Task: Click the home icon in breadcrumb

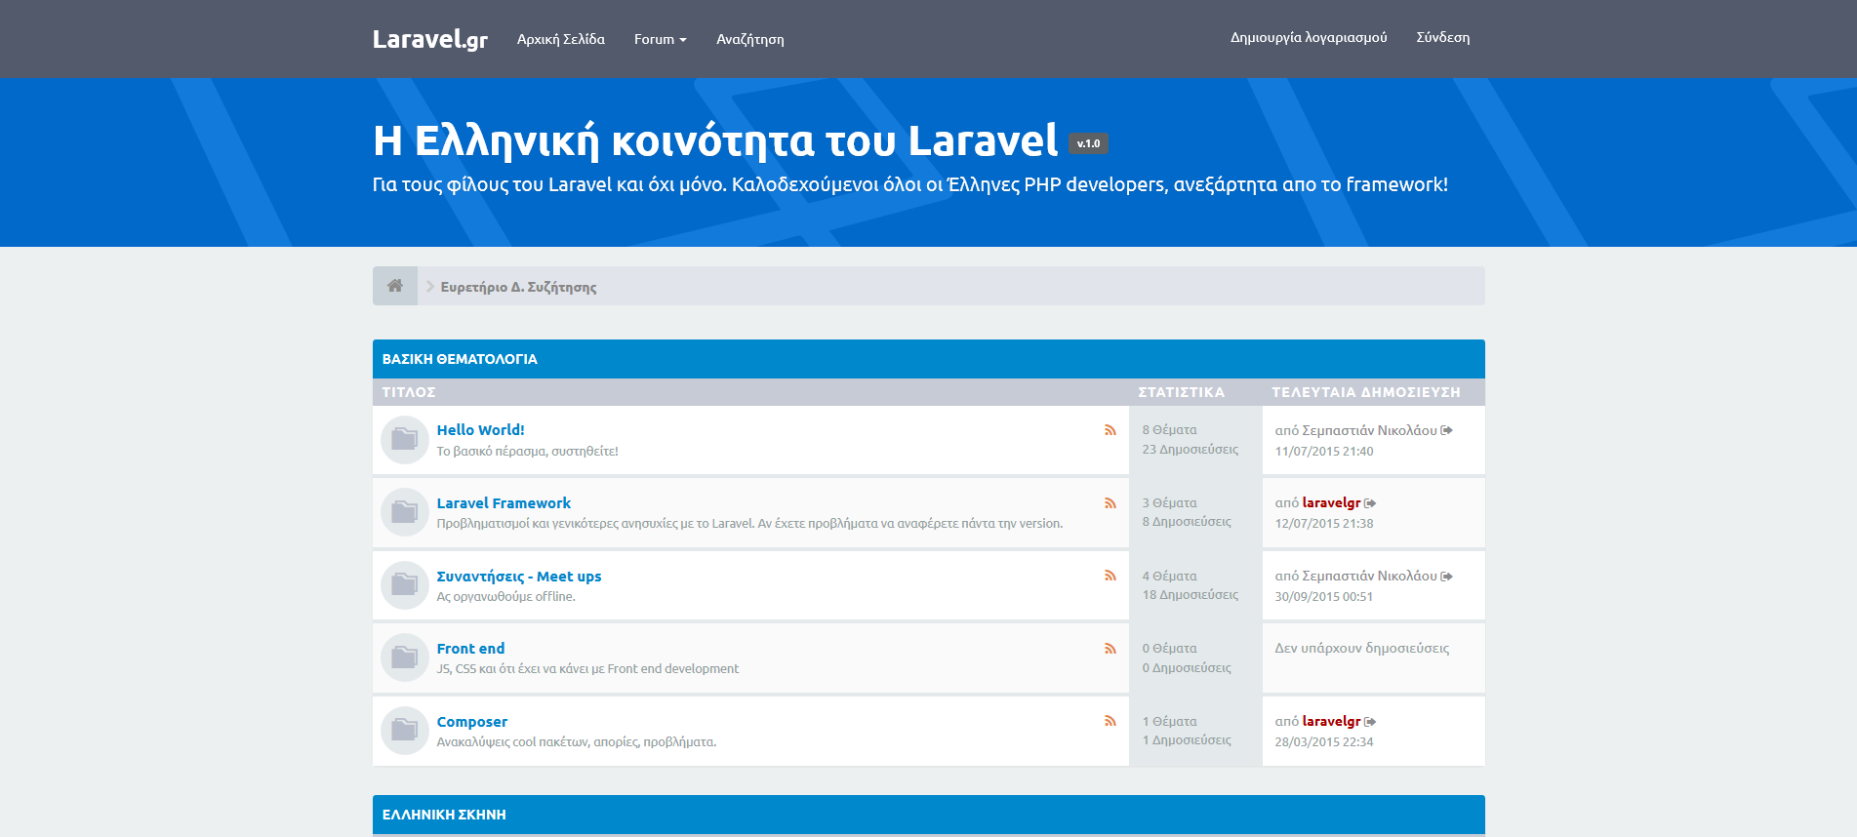Action: click(395, 286)
